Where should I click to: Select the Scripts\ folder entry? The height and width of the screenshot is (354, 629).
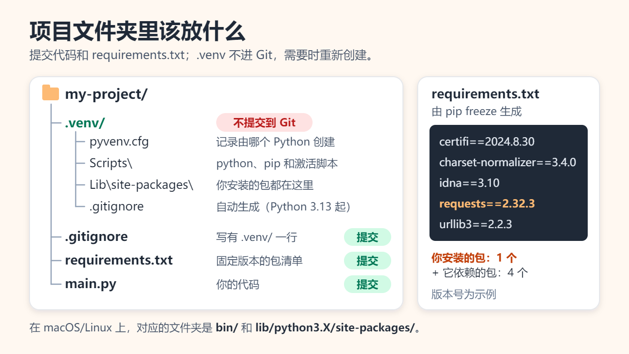(x=111, y=163)
